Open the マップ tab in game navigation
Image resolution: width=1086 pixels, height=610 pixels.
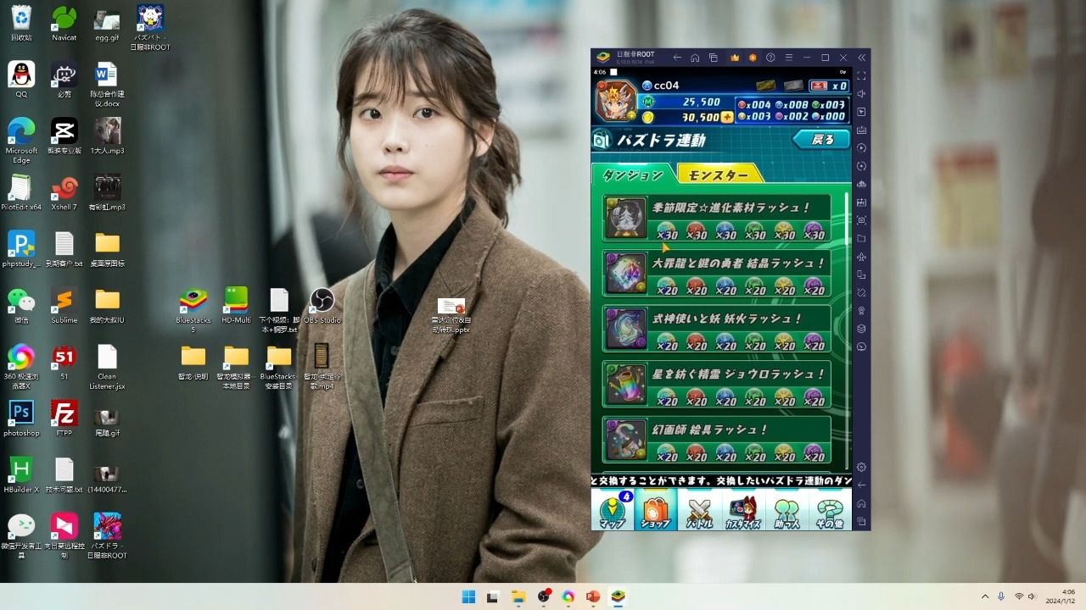[x=613, y=511]
